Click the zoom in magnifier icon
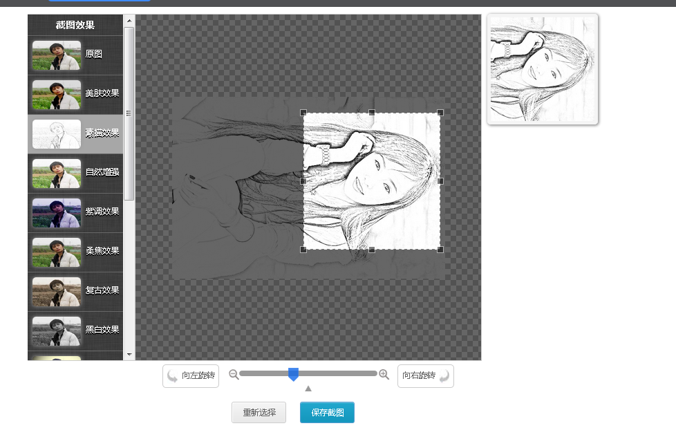 pos(384,375)
